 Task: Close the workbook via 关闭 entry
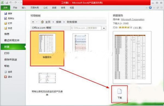click(8, 28)
